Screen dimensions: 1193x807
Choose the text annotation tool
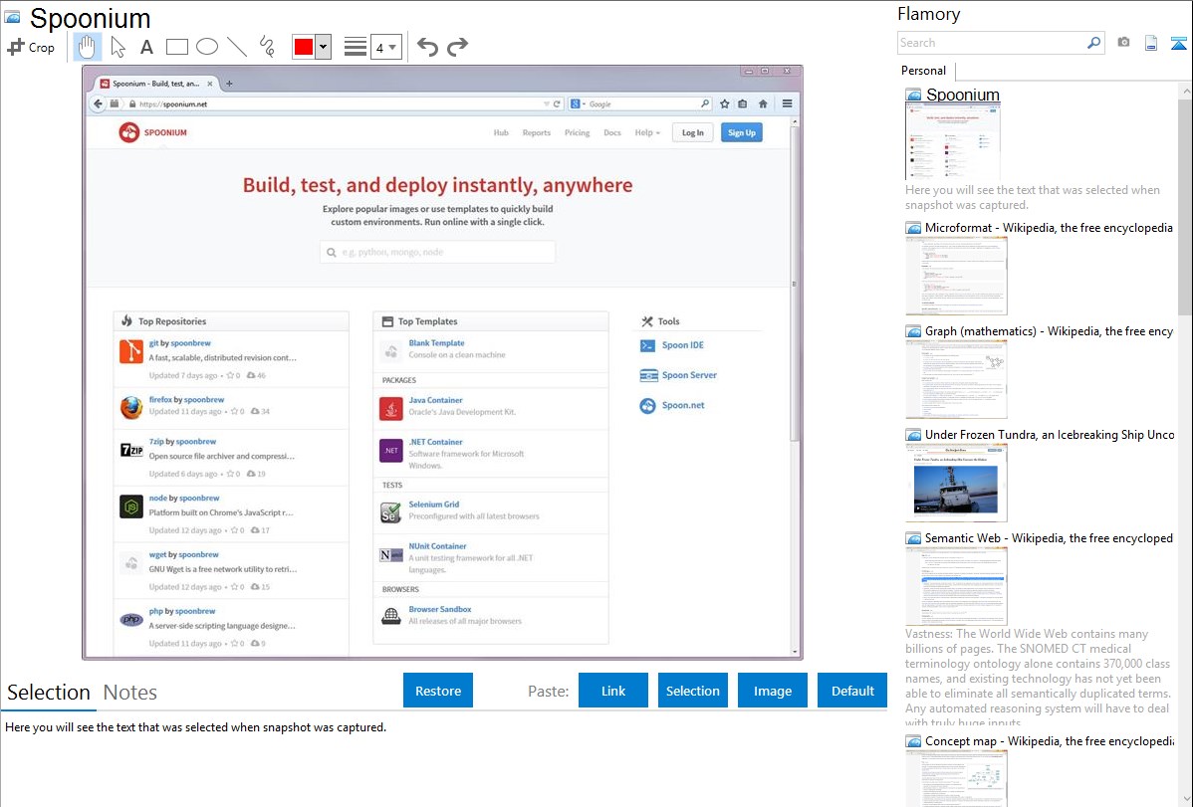146,47
